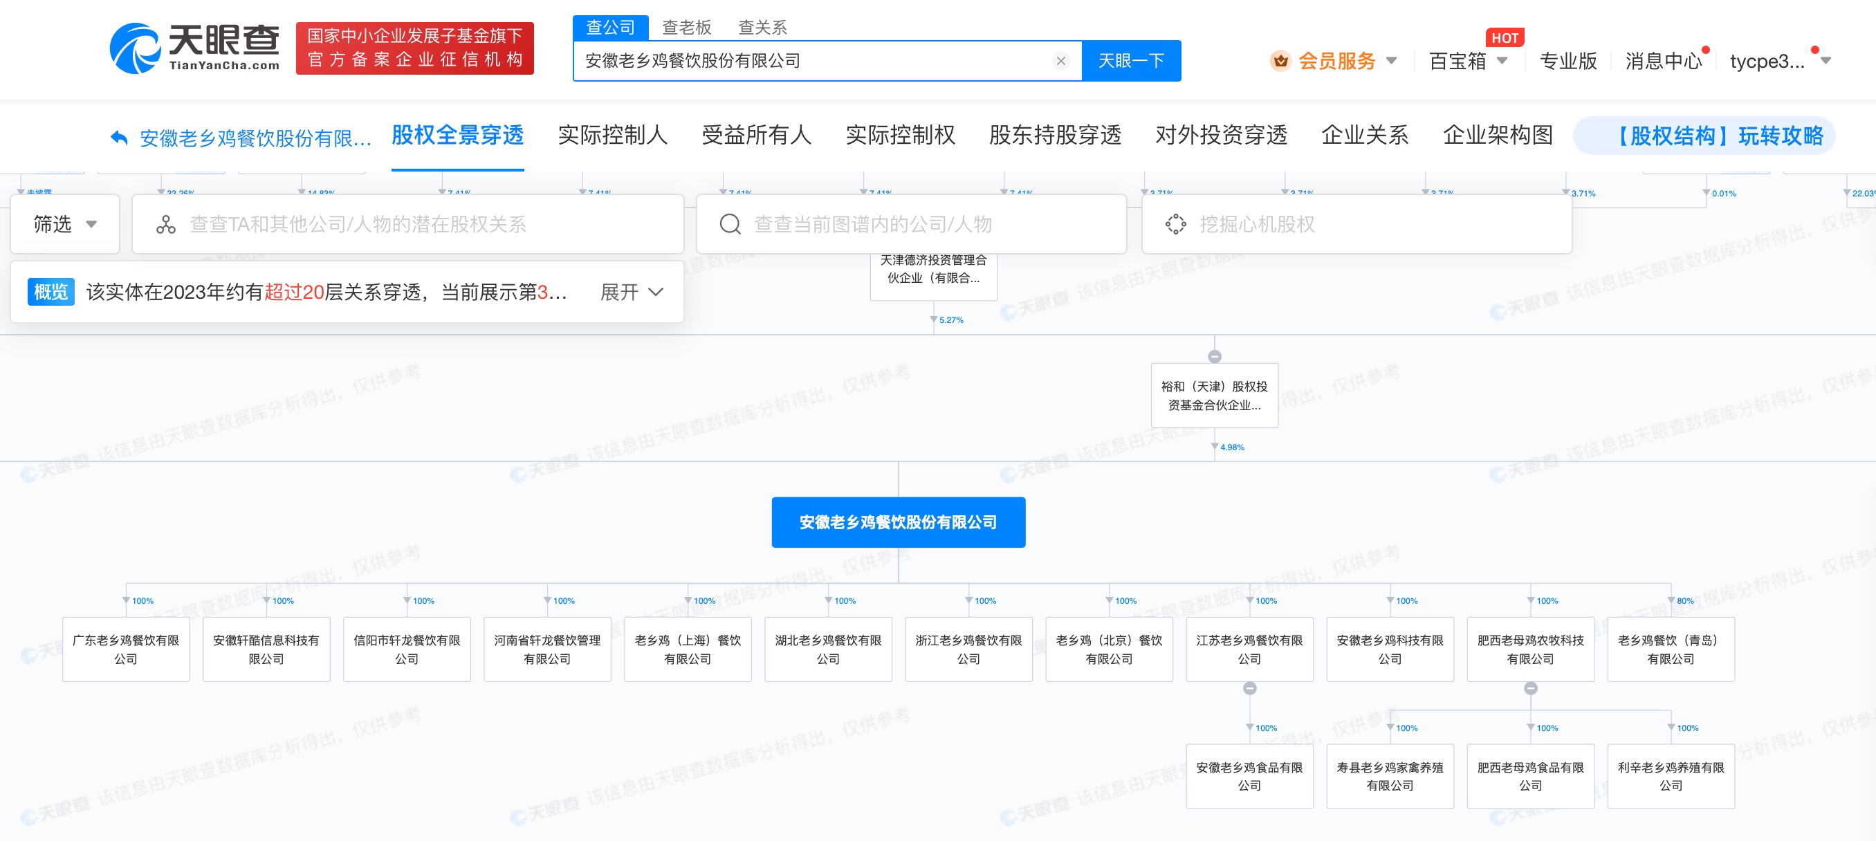The width and height of the screenshot is (1876, 841).
Task: Open the 会员服务 dropdown
Action: point(1335,61)
